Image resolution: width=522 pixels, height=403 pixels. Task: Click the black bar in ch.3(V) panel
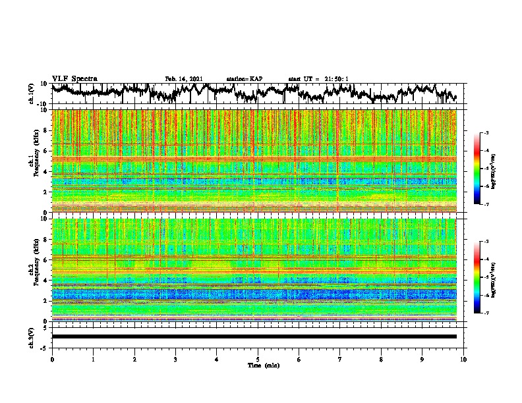(x=254, y=336)
